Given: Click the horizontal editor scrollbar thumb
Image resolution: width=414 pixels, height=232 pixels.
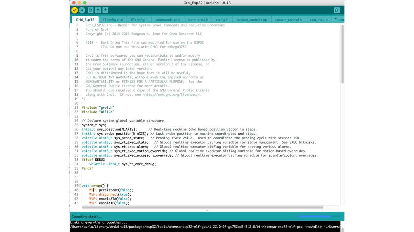Looking at the screenshot, I should [202, 208].
